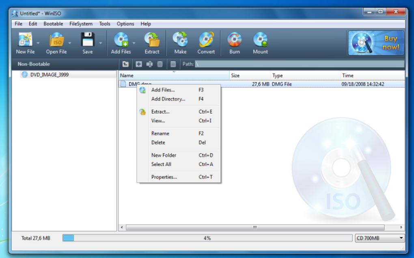Click the up-folder icon beside Path
The image size is (414, 258).
125,64
